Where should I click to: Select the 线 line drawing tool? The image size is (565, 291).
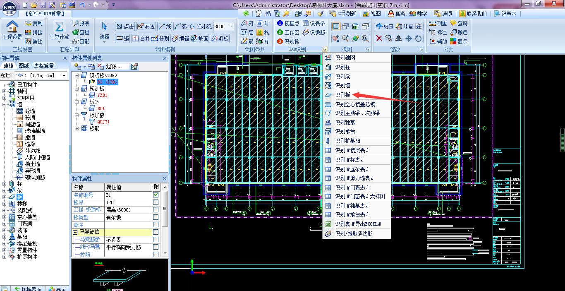click(165, 26)
